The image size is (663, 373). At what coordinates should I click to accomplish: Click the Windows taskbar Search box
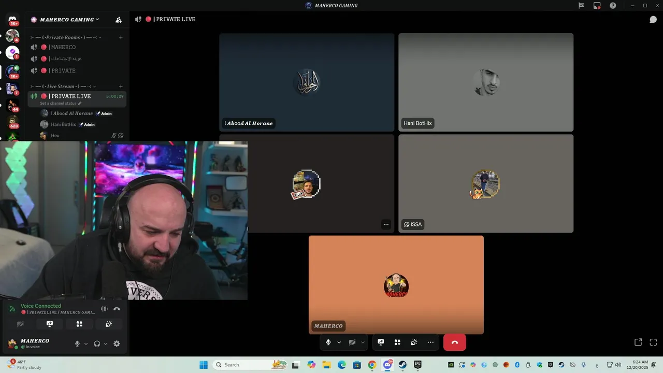coord(250,365)
